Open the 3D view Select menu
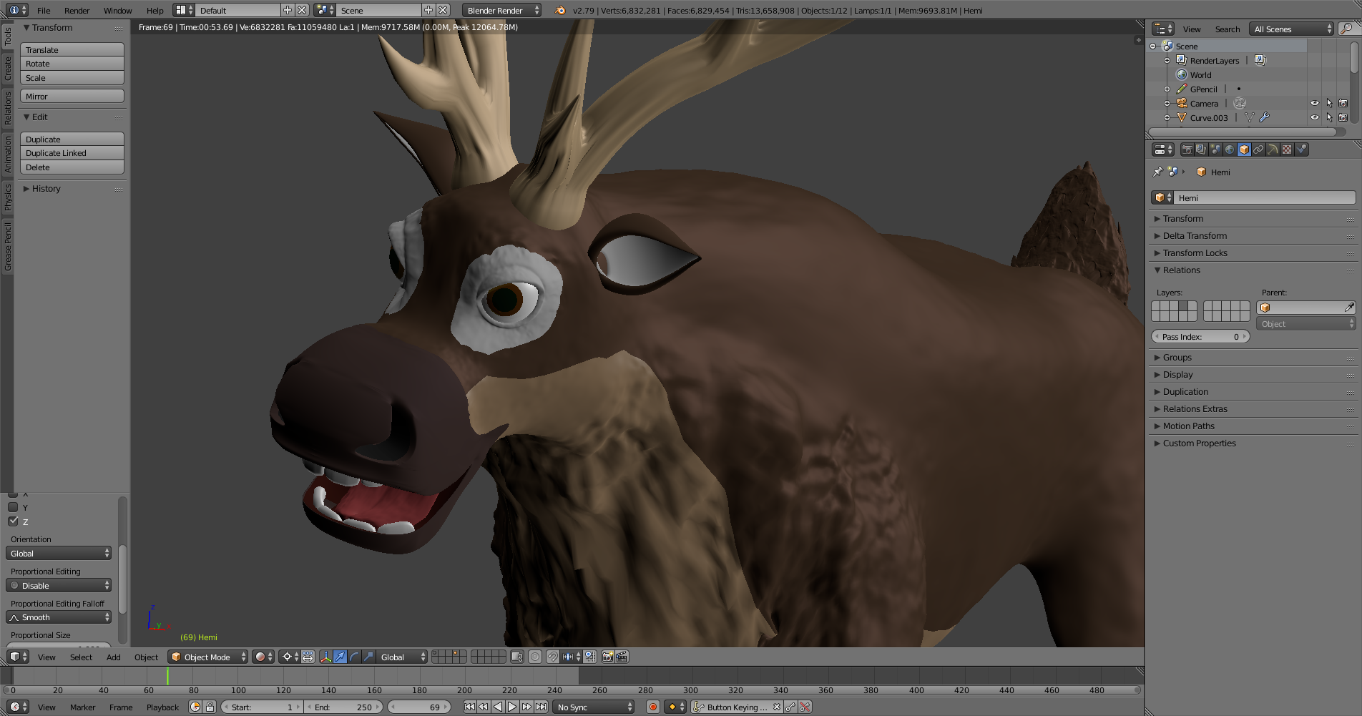The image size is (1362, 716). click(x=81, y=657)
